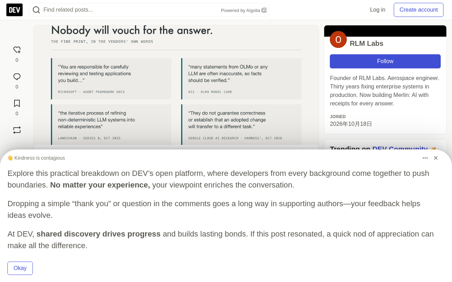452x282 pixels.
Task: Open the RLM Labs avatar
Action: (338, 39)
